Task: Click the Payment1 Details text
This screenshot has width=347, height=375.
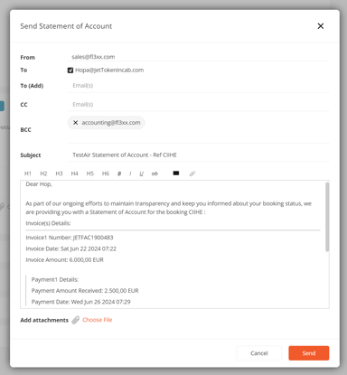Action: 55,279
